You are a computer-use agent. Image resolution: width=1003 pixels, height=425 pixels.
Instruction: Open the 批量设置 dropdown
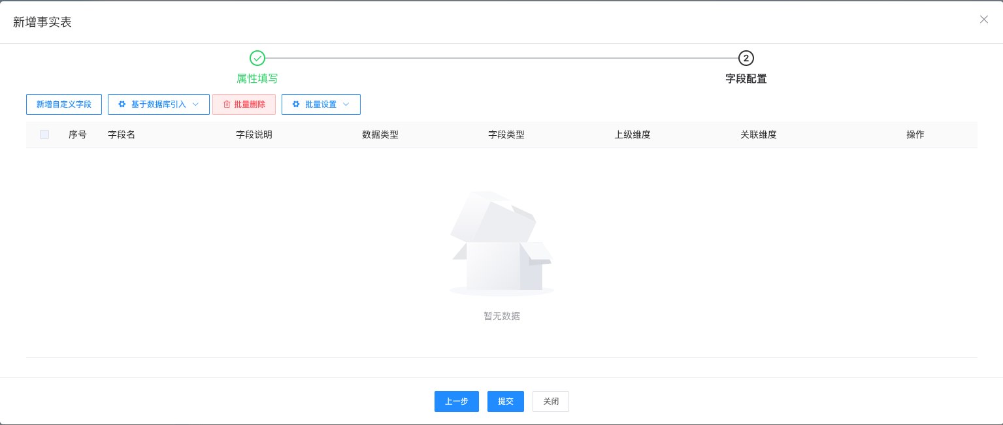tap(321, 104)
